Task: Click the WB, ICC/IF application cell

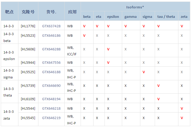Action: (73, 50)
